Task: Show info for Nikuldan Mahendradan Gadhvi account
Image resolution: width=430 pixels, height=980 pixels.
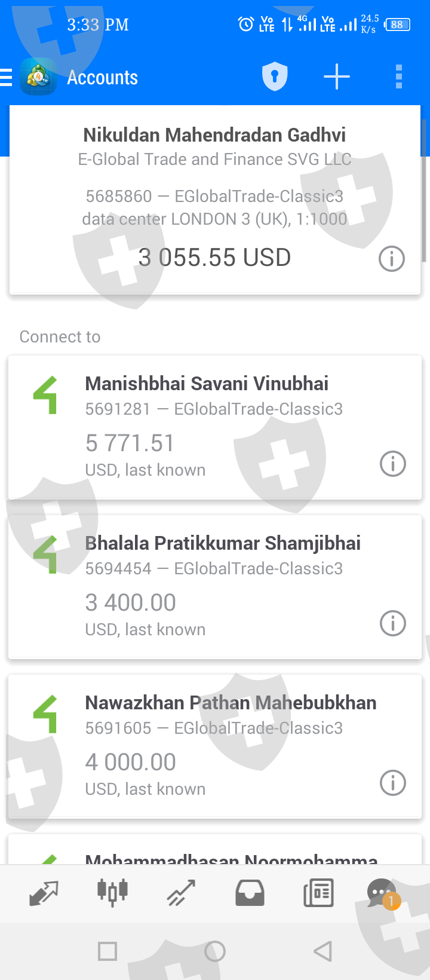Action: [392, 259]
